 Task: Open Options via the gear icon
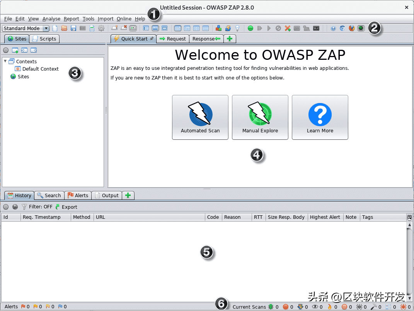point(101,28)
